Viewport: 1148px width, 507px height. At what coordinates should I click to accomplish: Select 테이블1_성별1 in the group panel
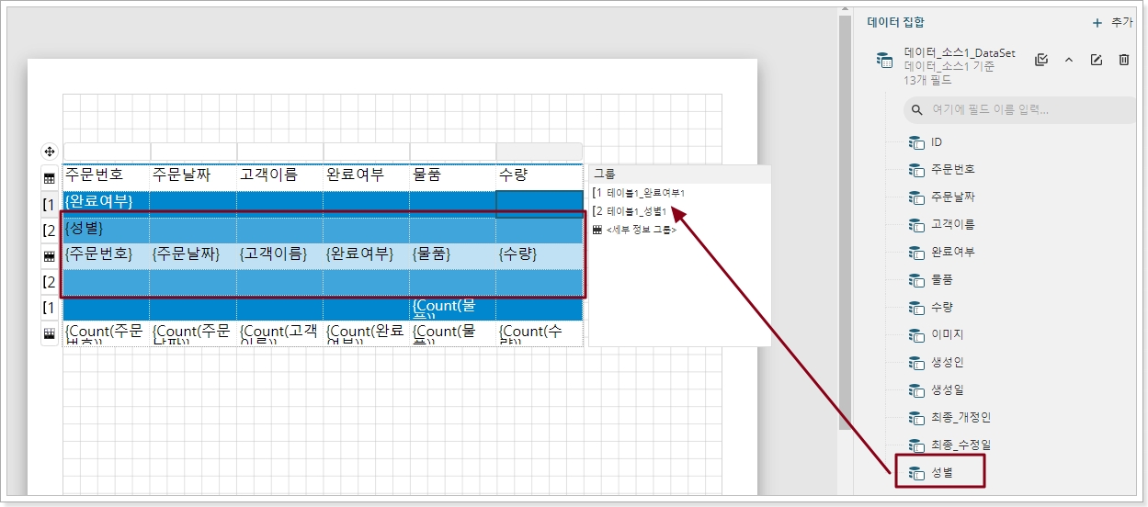tap(642, 211)
